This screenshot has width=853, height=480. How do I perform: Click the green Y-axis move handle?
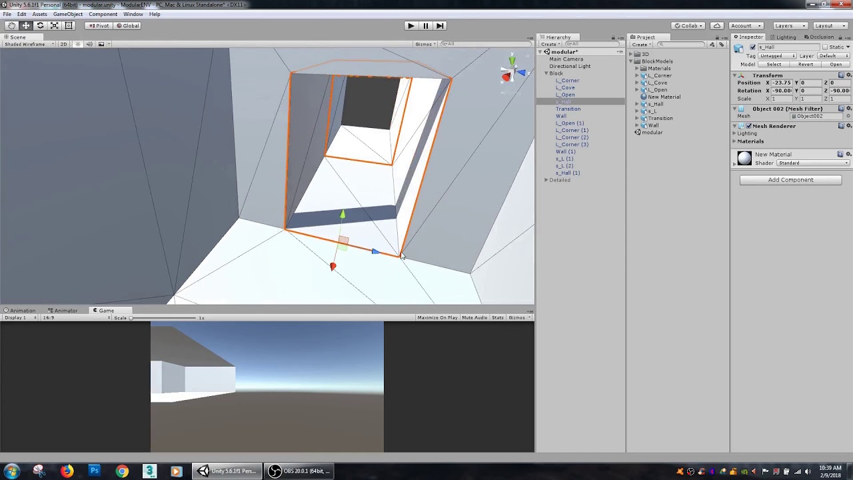[x=342, y=214]
